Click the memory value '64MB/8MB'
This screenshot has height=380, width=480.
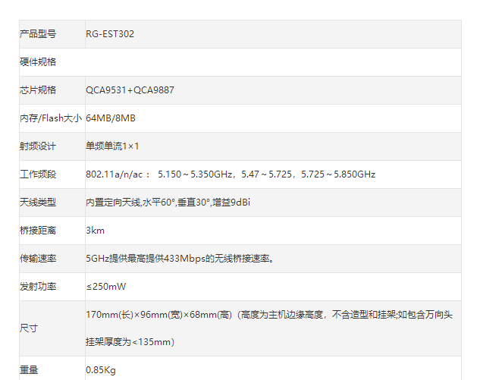coord(111,118)
